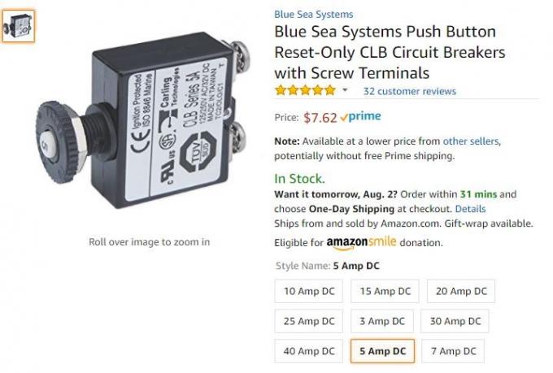This screenshot has height=373, width=553.
Task: Click the Prime logo beside the price
Action: click(x=362, y=117)
